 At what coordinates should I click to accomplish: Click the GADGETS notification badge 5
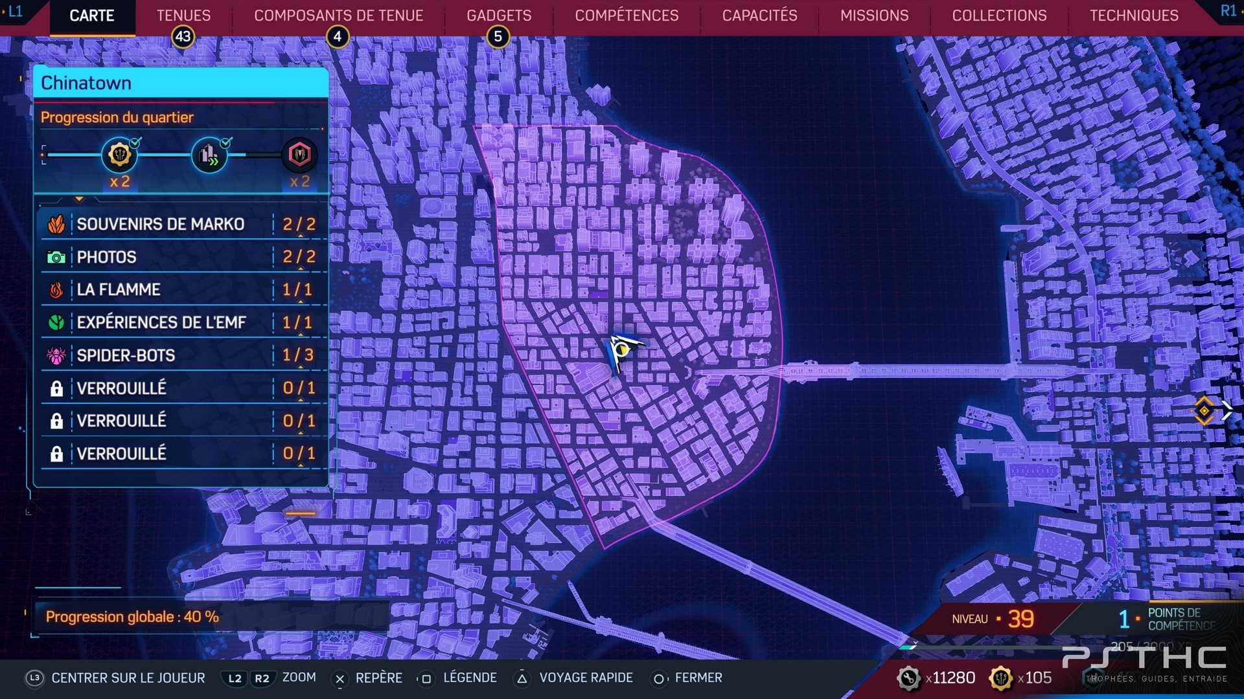coord(498,37)
